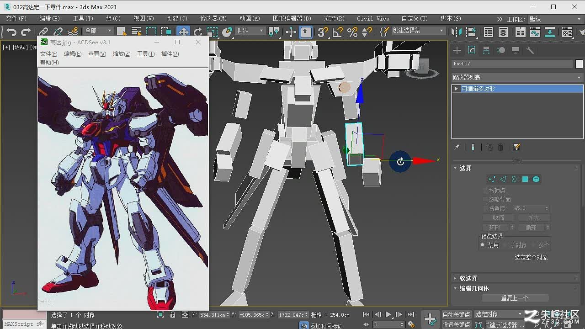The width and height of the screenshot is (585, 329).
Task: Toggle the Window/Crossing selection mode
Action: [x=166, y=32]
